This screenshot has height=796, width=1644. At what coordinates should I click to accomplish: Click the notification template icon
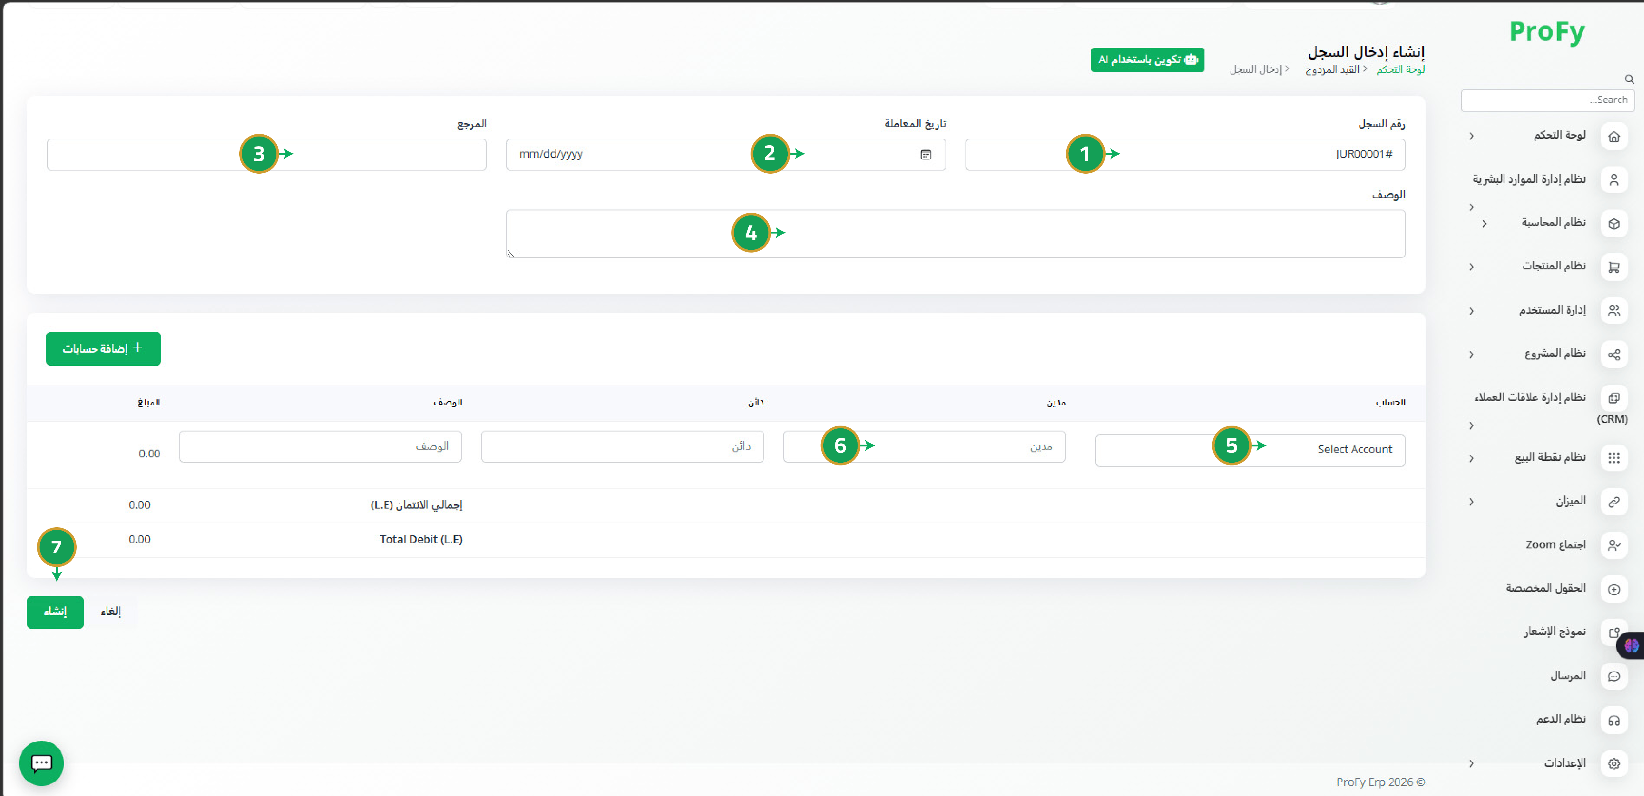pos(1613,633)
